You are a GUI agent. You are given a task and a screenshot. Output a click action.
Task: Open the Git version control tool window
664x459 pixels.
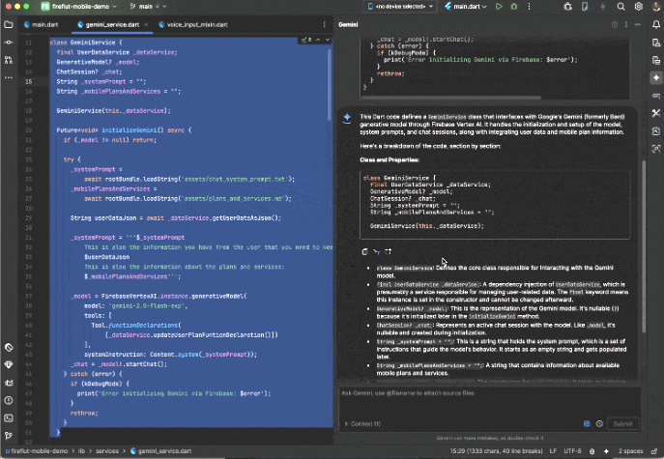point(9,437)
